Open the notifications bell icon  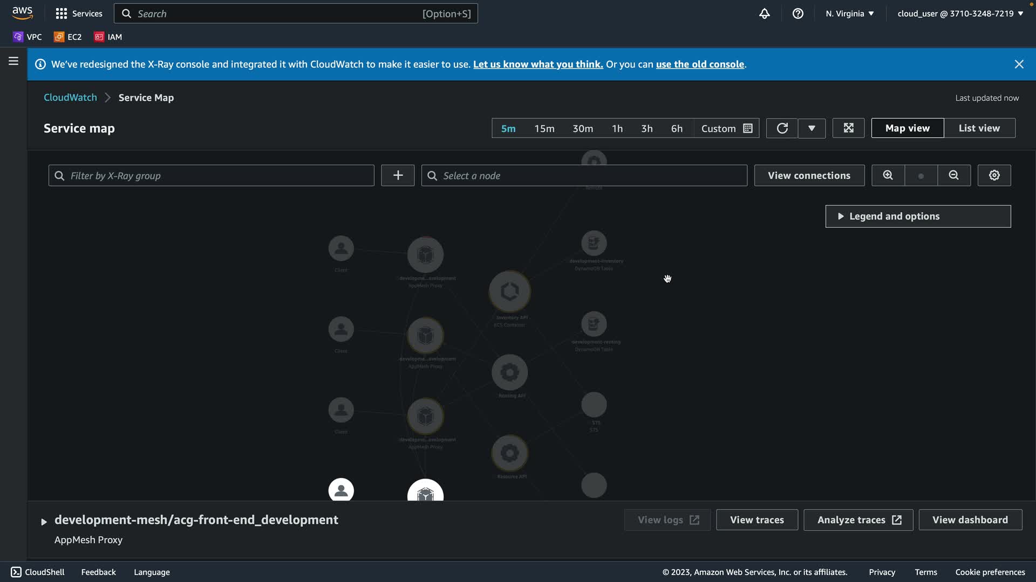coord(764,13)
